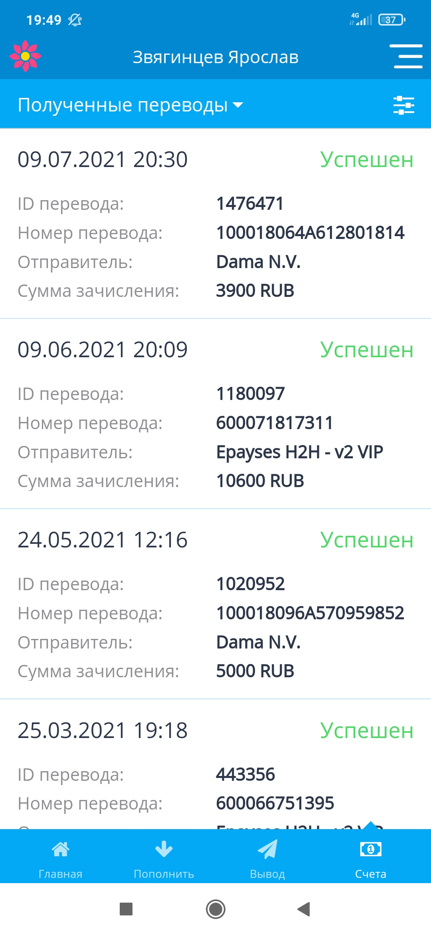The width and height of the screenshot is (431, 935).
Task: Tap the pink flower app logo
Action: [x=25, y=56]
